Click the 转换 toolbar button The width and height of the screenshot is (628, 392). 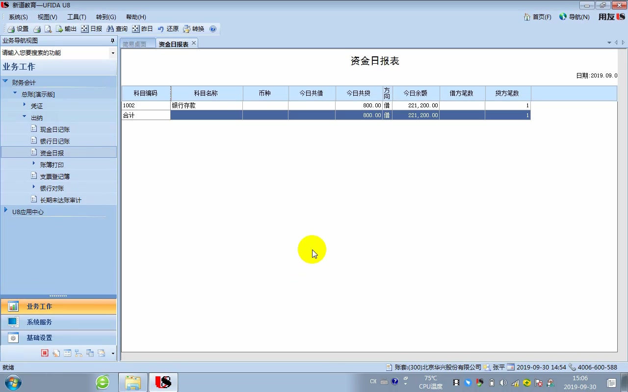193,29
